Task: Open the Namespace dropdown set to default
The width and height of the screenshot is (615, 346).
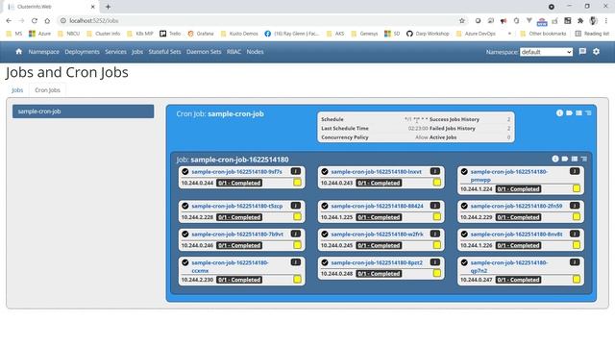Action: (547, 52)
